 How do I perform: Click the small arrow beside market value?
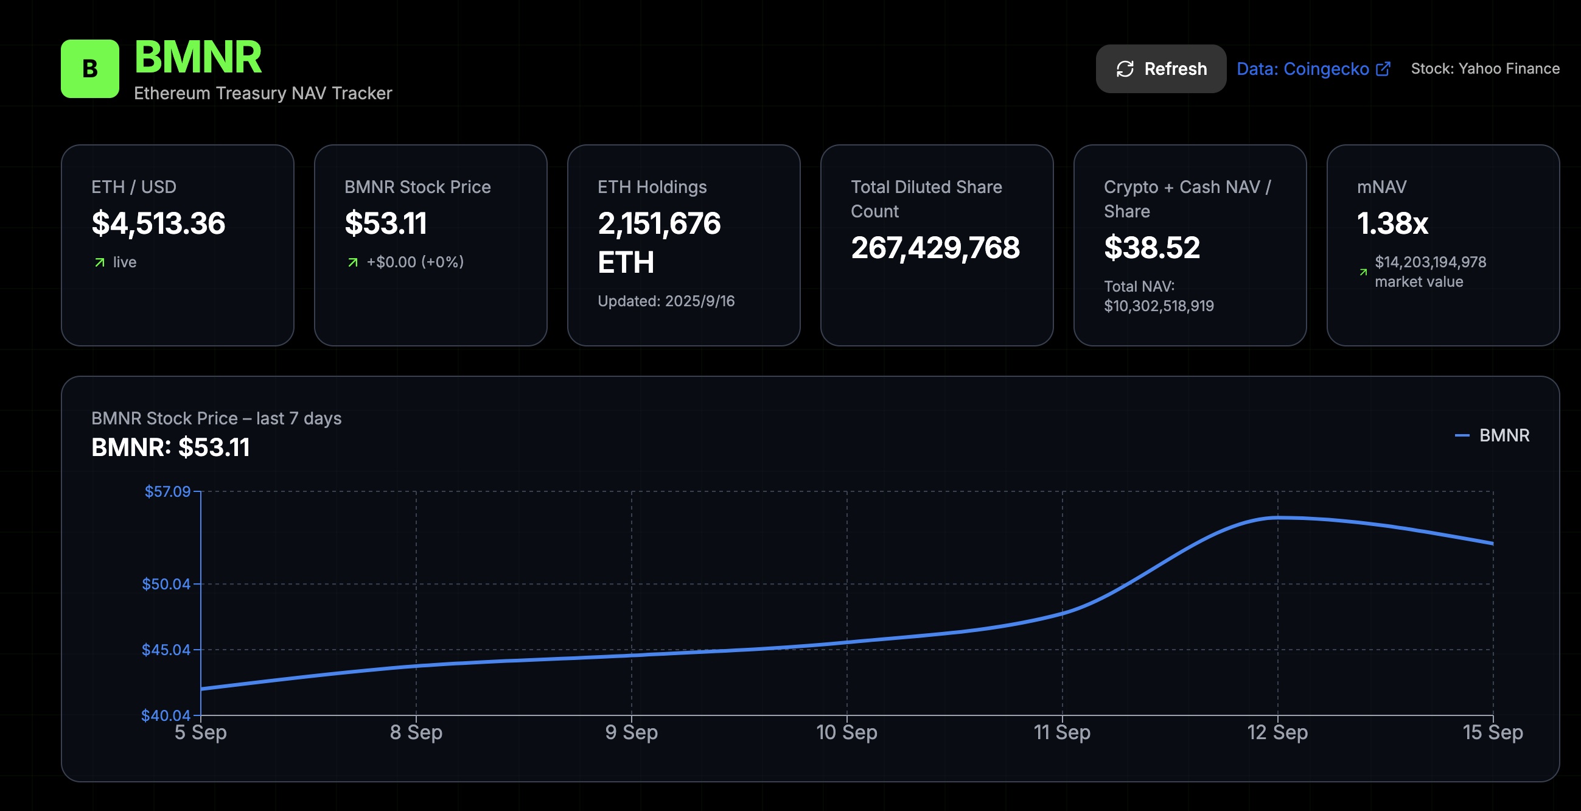[x=1363, y=272]
